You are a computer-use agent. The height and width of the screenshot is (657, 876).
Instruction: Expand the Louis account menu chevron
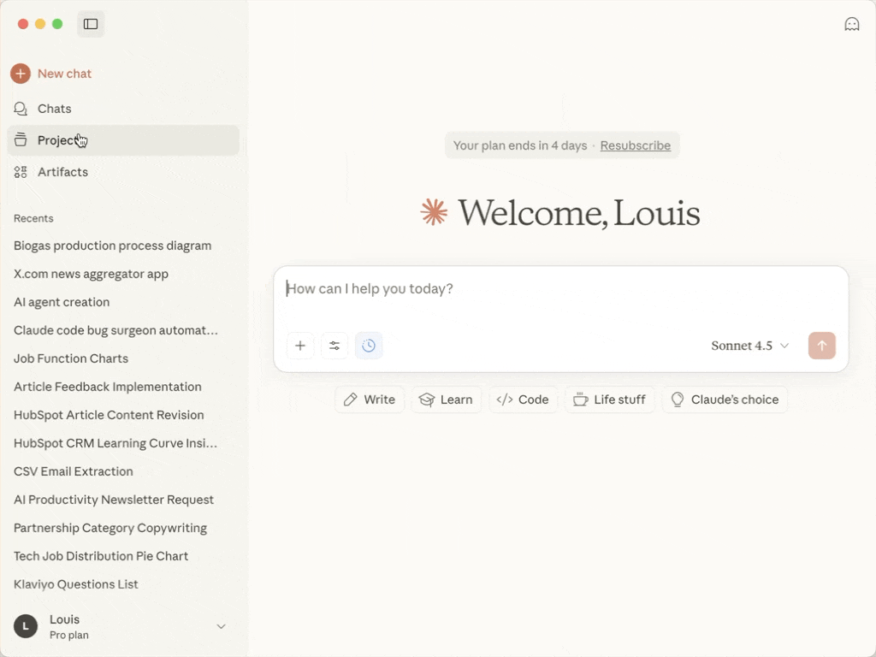[222, 626]
